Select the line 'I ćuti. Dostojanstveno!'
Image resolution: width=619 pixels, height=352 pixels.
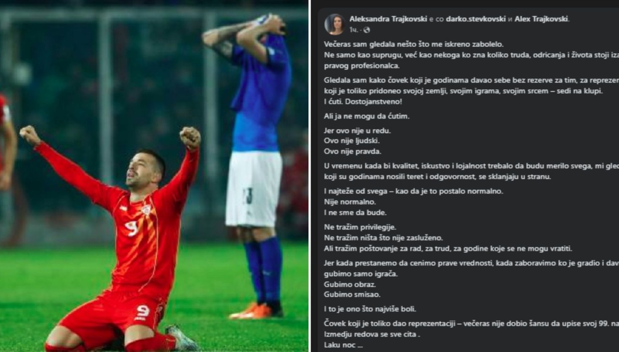point(363,101)
